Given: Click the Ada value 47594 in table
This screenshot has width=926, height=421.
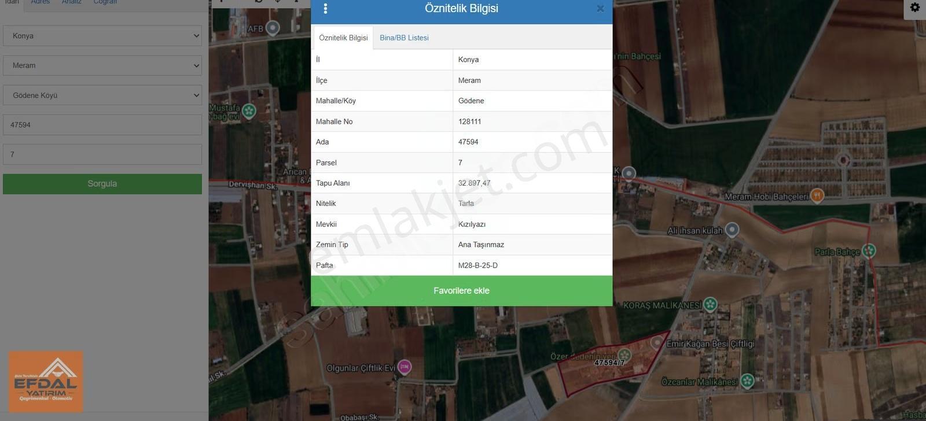Looking at the screenshot, I should click(468, 142).
